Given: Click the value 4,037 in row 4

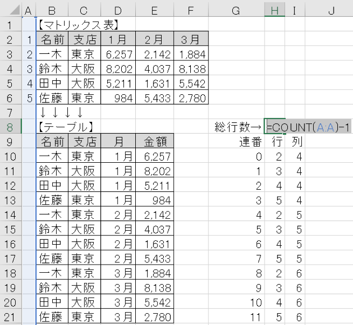Looking at the screenshot, I should pyautogui.click(x=155, y=68).
